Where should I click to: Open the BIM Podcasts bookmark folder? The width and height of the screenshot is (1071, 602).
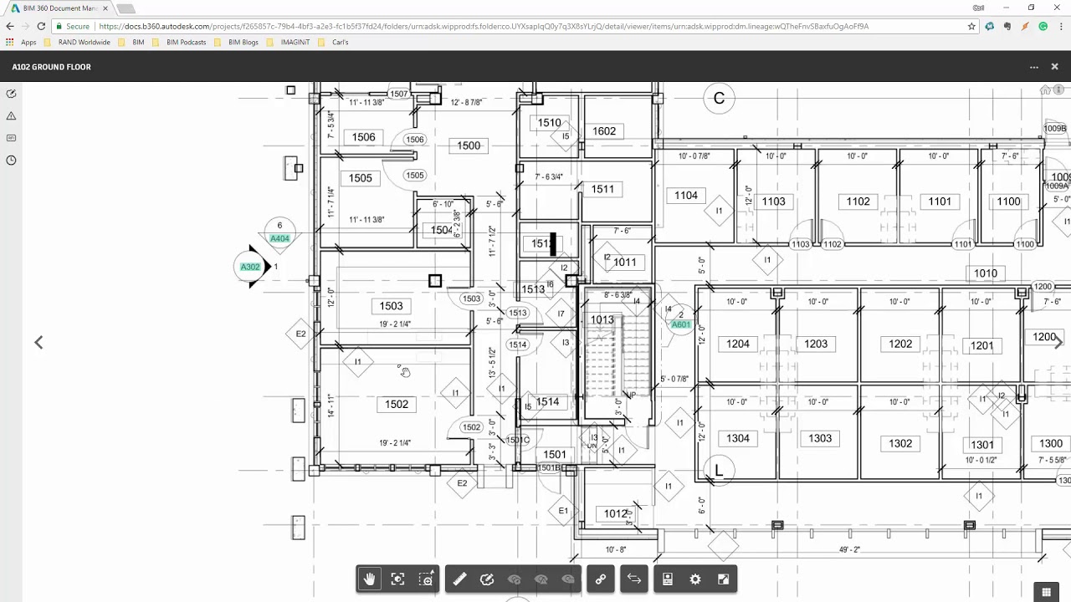coord(179,42)
